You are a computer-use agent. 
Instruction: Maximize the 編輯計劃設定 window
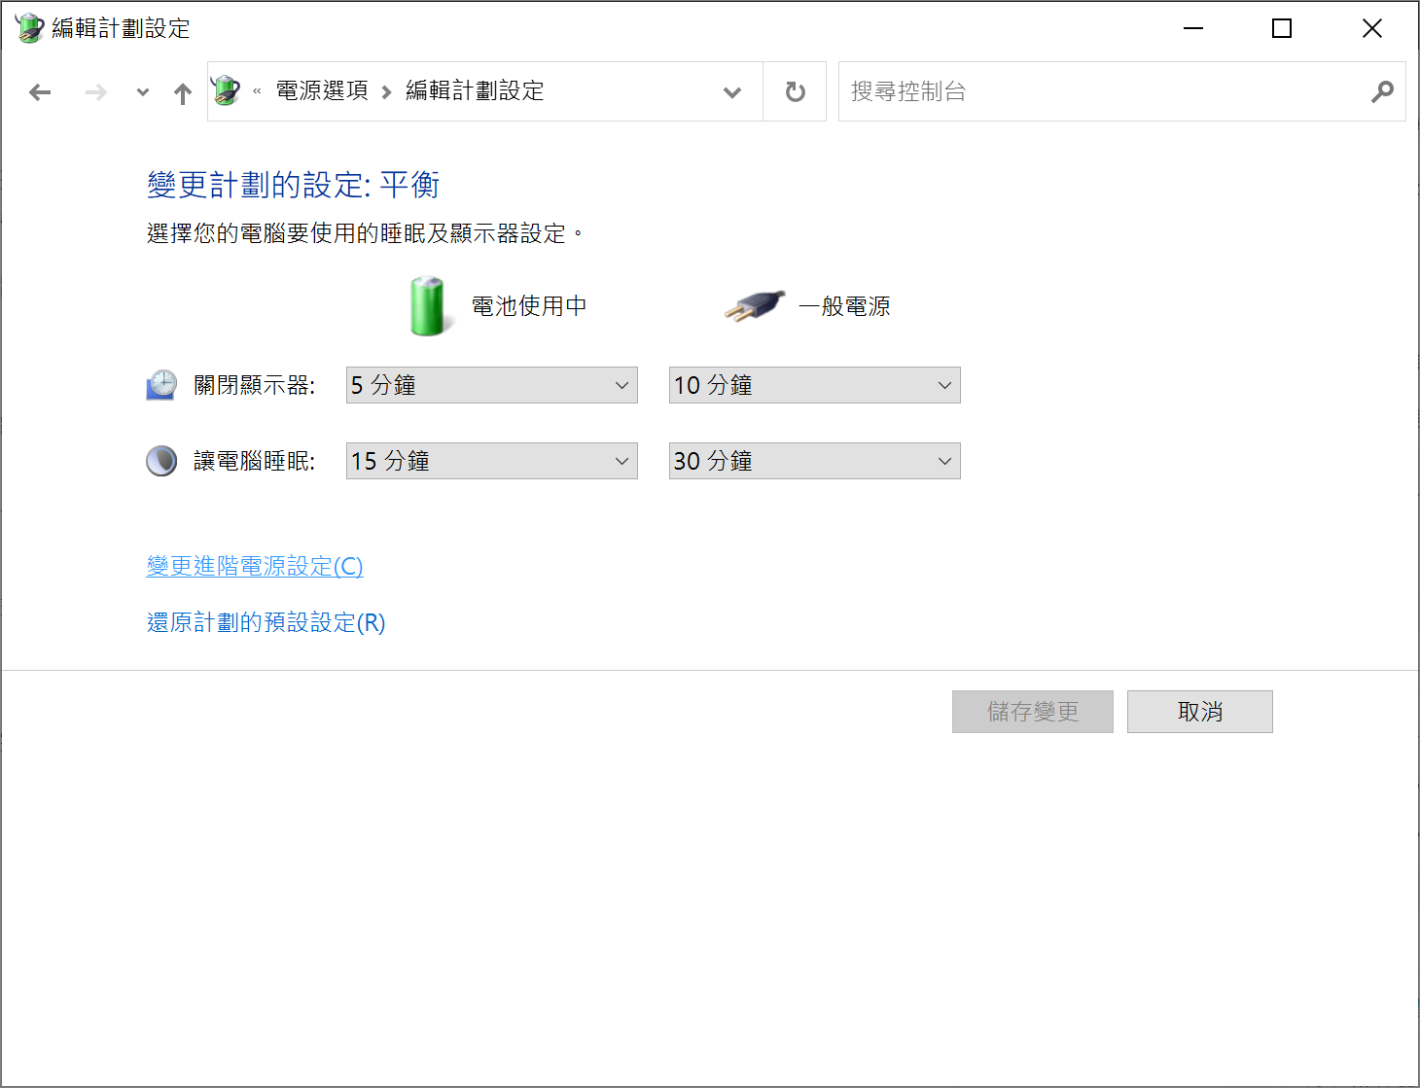[x=1282, y=28]
